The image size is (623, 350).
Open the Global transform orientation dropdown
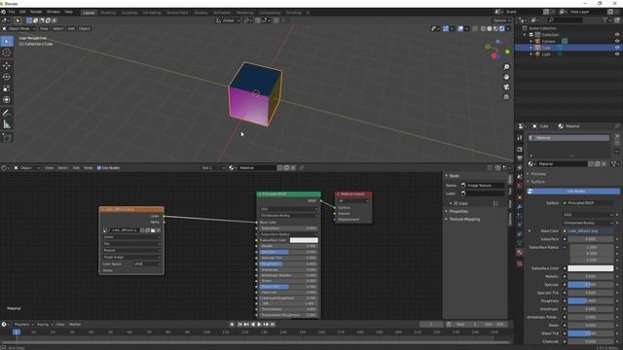(228, 20)
